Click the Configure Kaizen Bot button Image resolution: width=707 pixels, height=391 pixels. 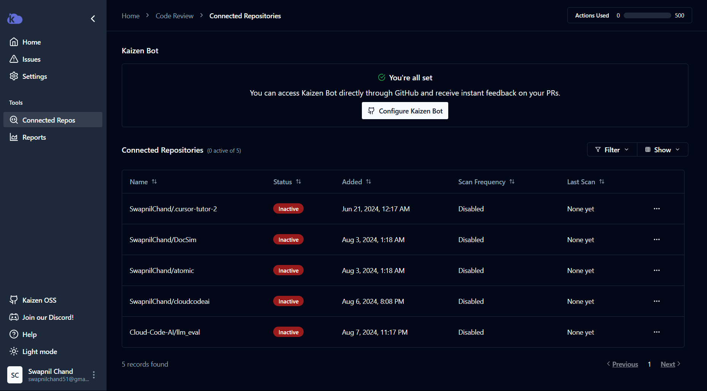(x=405, y=111)
